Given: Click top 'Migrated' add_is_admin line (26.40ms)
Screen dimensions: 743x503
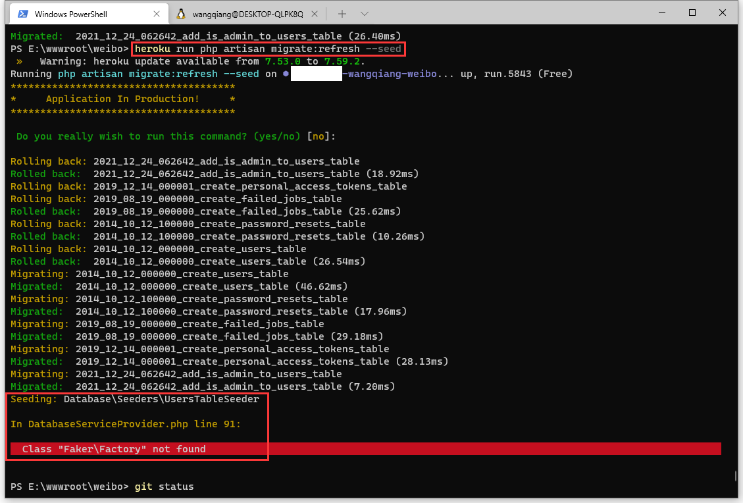Looking at the screenshot, I should point(205,36).
